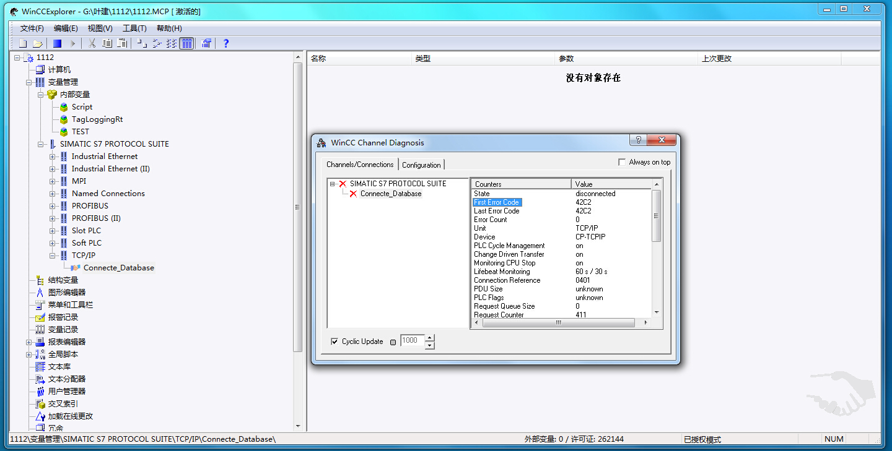Collapse SIMATIC S7 PROTOCOL SUITE in the diagnosis dialog

coord(333,184)
